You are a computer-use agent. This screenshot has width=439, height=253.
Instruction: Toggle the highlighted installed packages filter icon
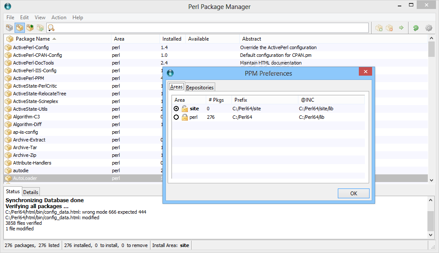[20, 28]
